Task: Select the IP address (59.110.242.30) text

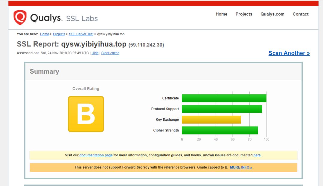Action: pos(146,45)
